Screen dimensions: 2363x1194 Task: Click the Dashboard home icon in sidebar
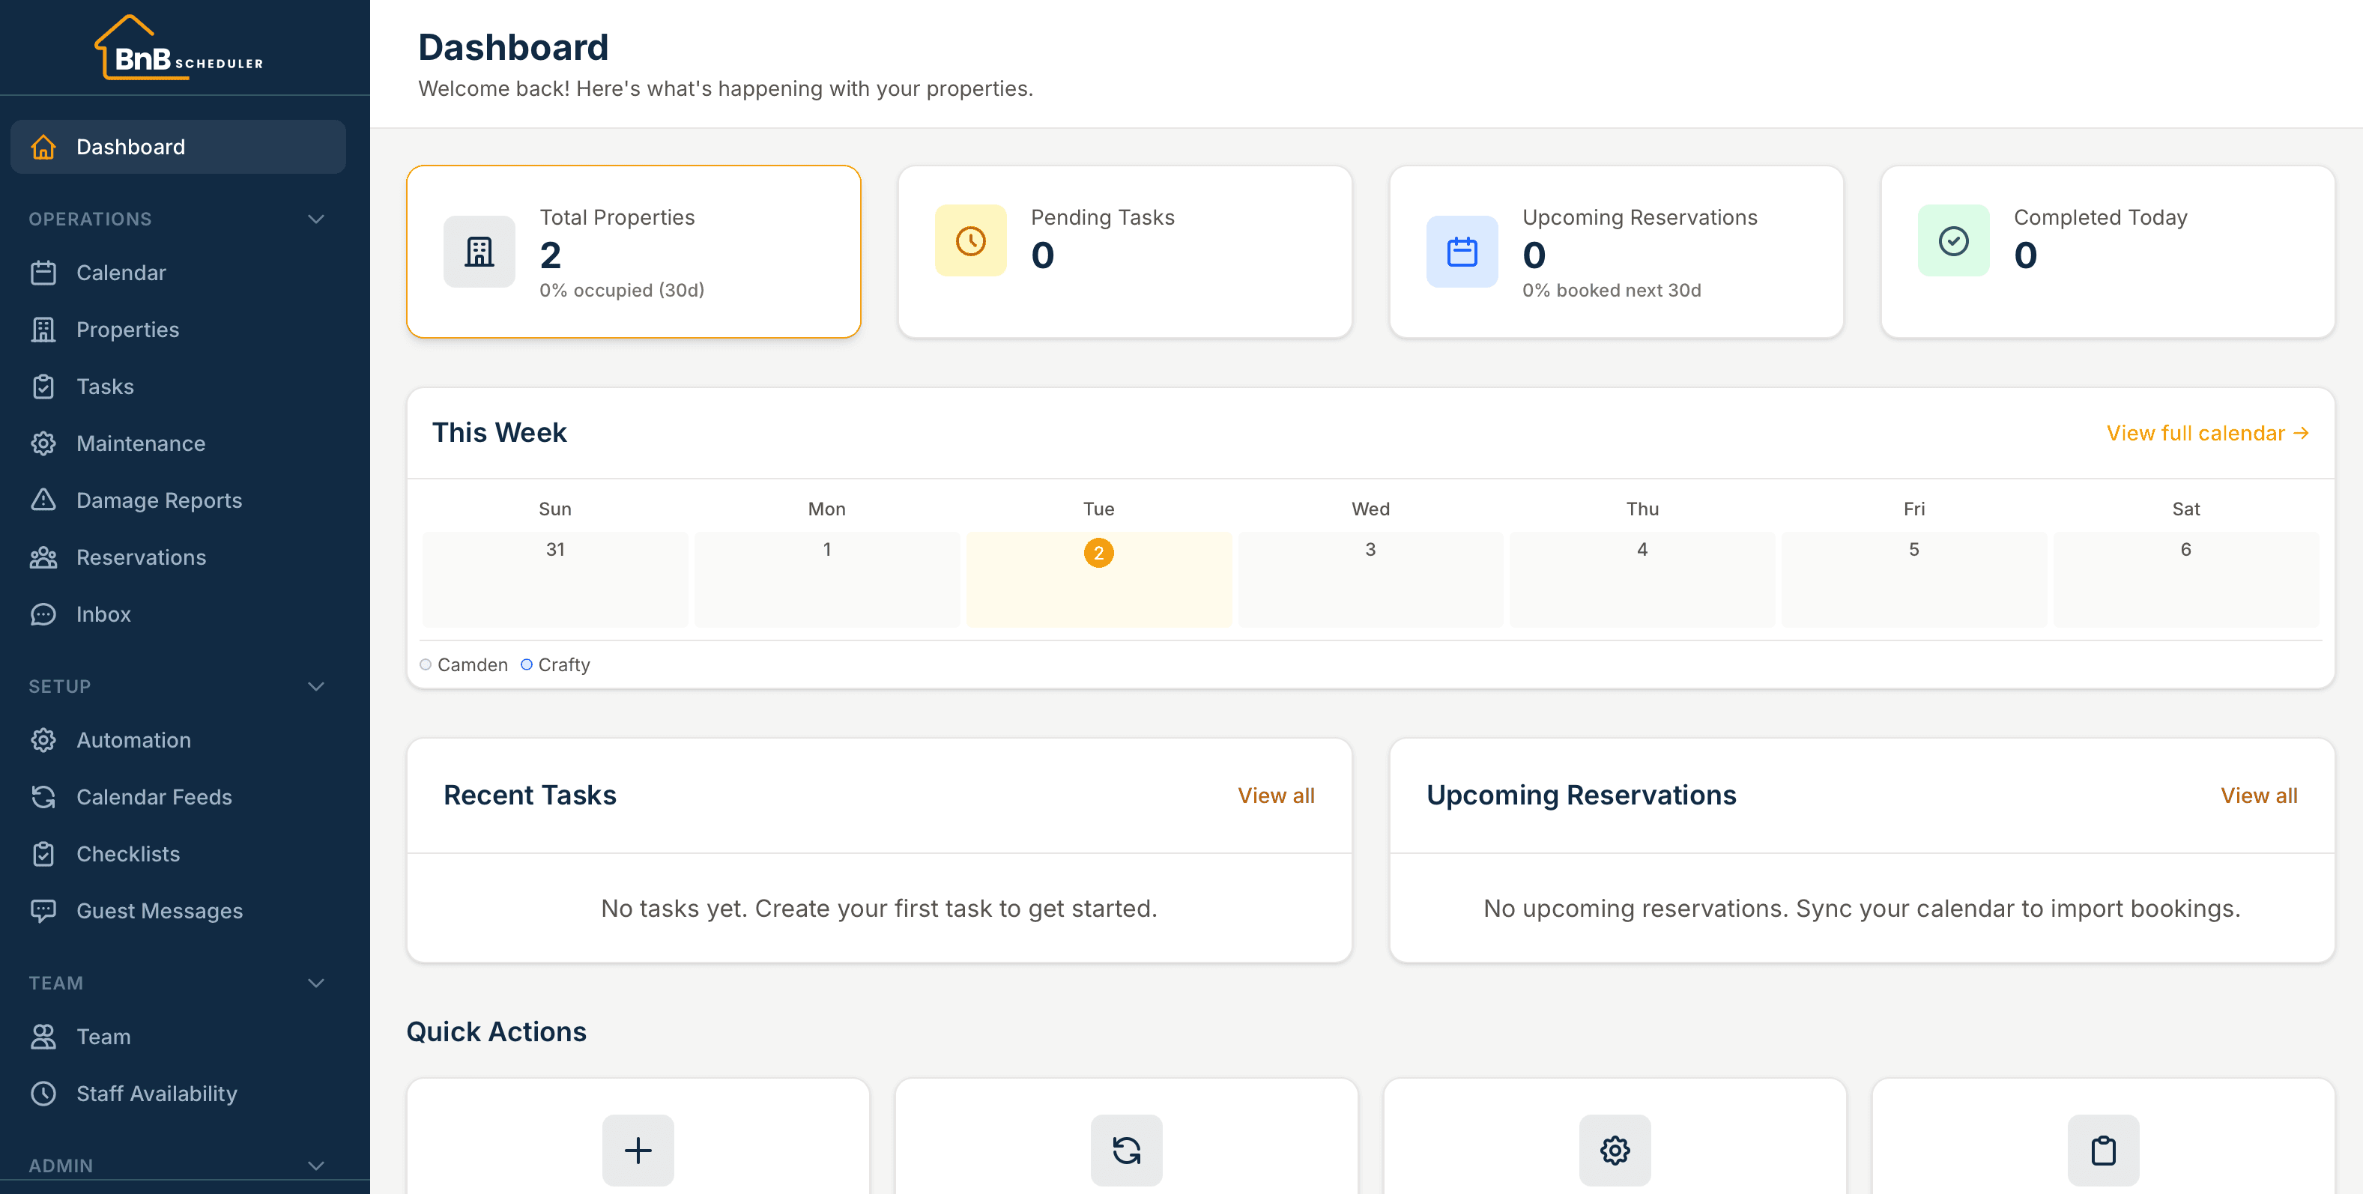(43, 147)
